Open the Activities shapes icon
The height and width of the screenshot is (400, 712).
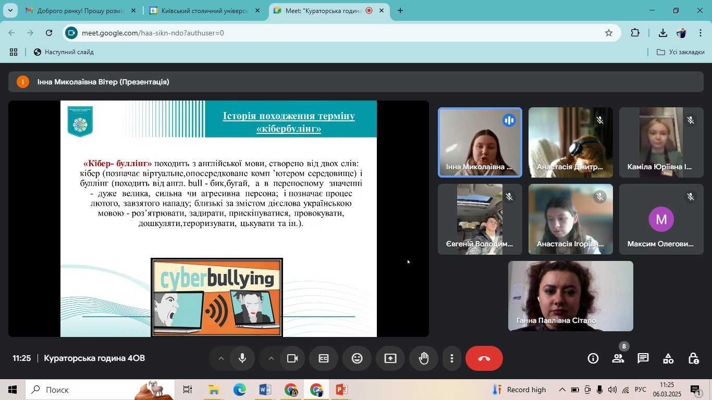(668, 358)
